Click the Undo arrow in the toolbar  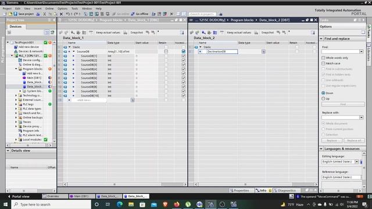pos(67,14)
